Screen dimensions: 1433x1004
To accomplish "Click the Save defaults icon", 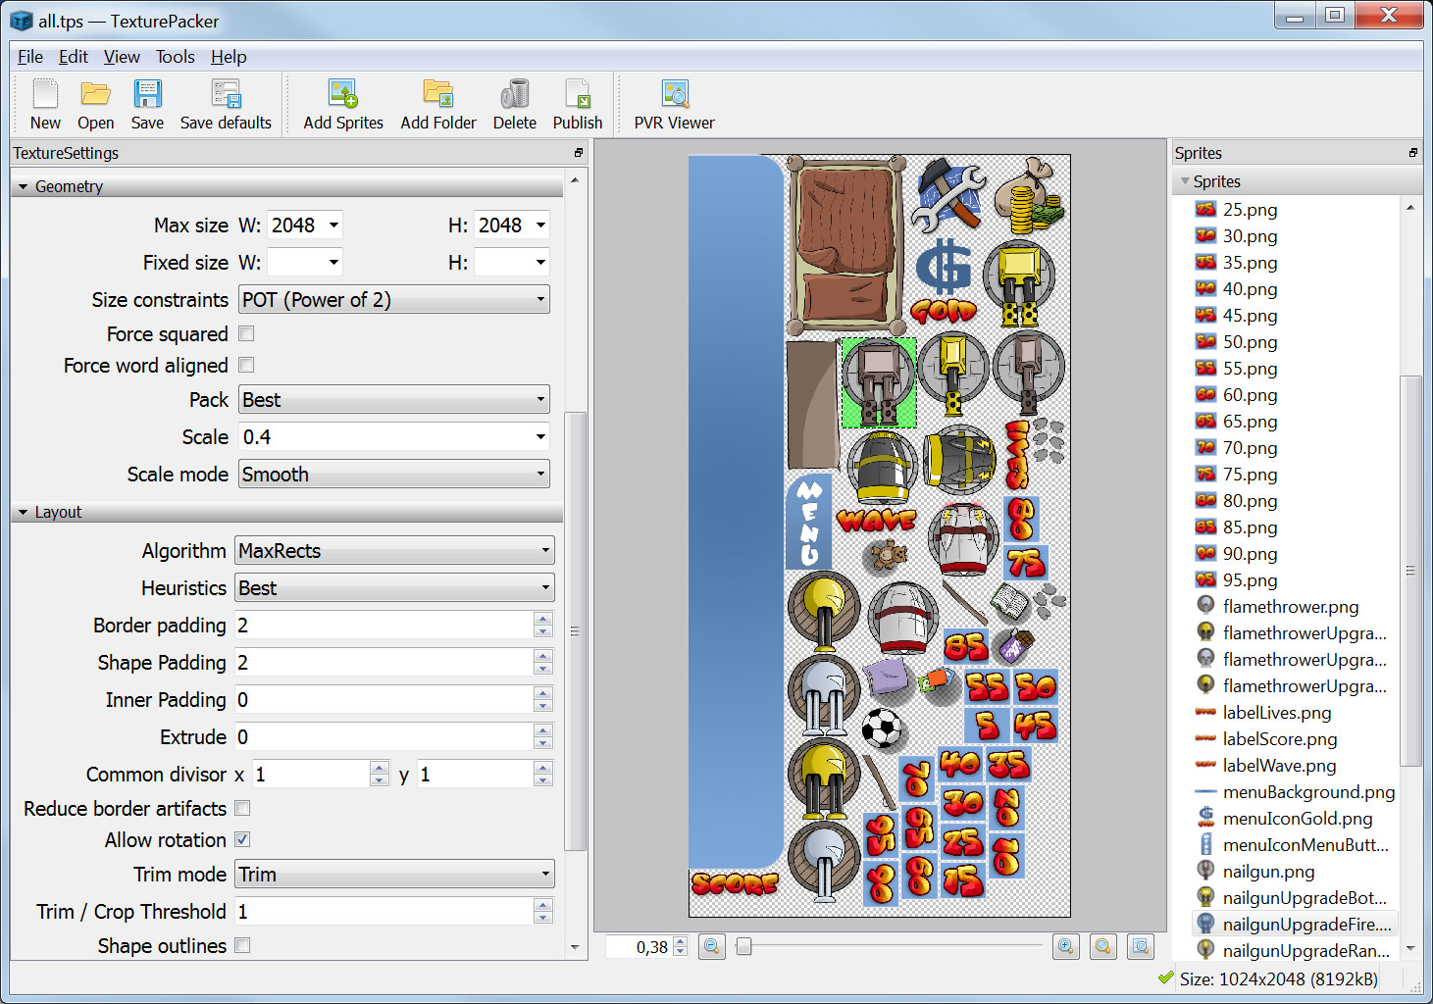I will click(x=226, y=105).
